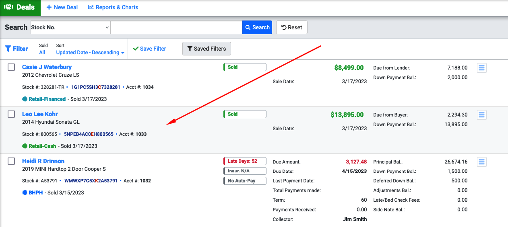
Task: Click the Reset button
Action: 291,27
